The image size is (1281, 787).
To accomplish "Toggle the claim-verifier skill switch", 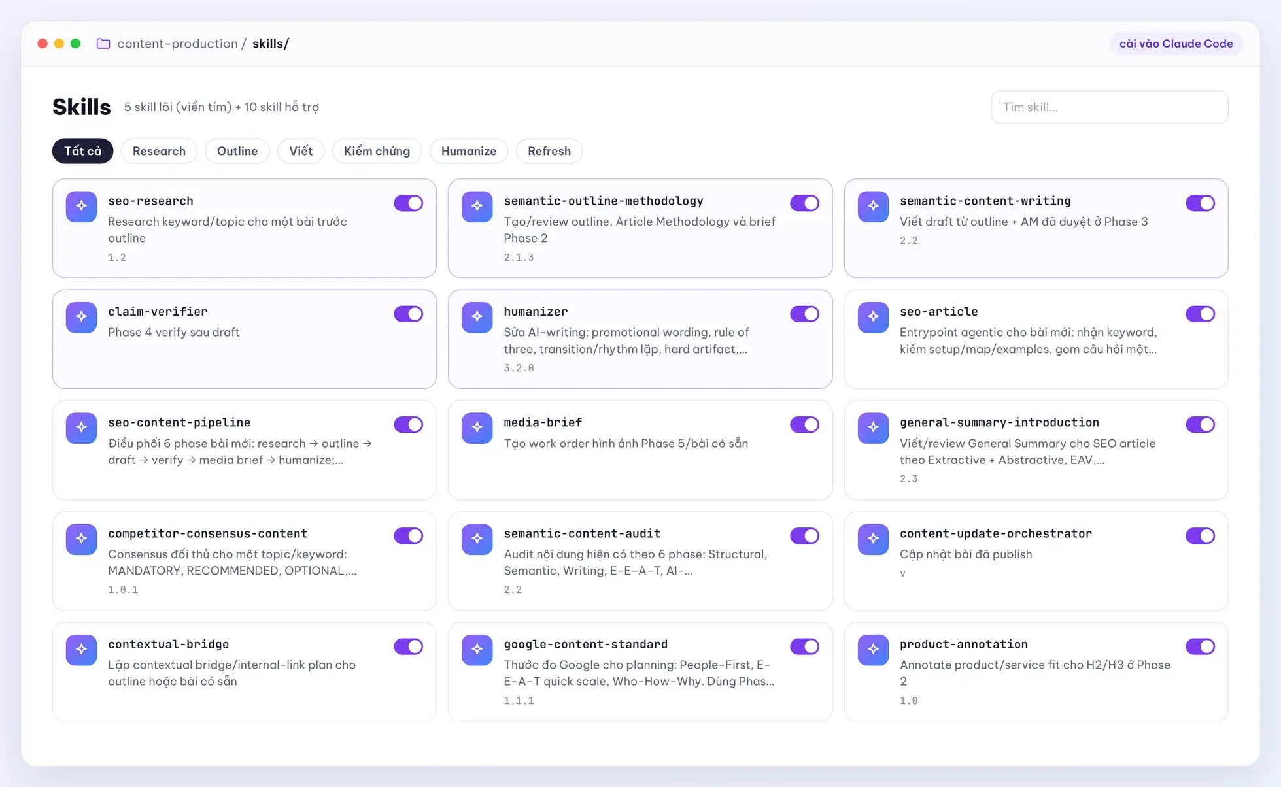I will click(x=408, y=314).
